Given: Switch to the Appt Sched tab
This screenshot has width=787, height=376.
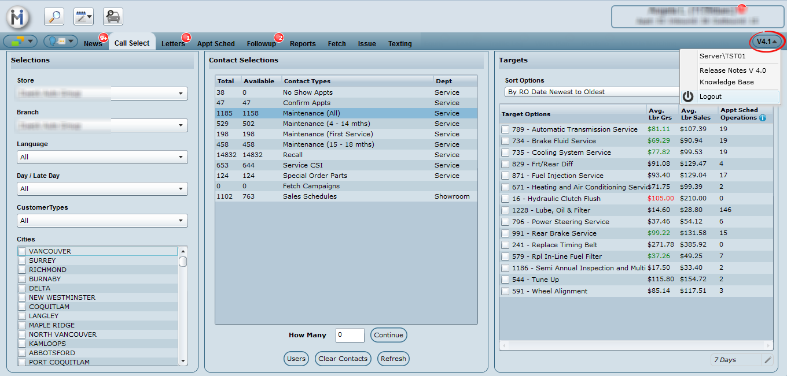Looking at the screenshot, I should tap(216, 44).
